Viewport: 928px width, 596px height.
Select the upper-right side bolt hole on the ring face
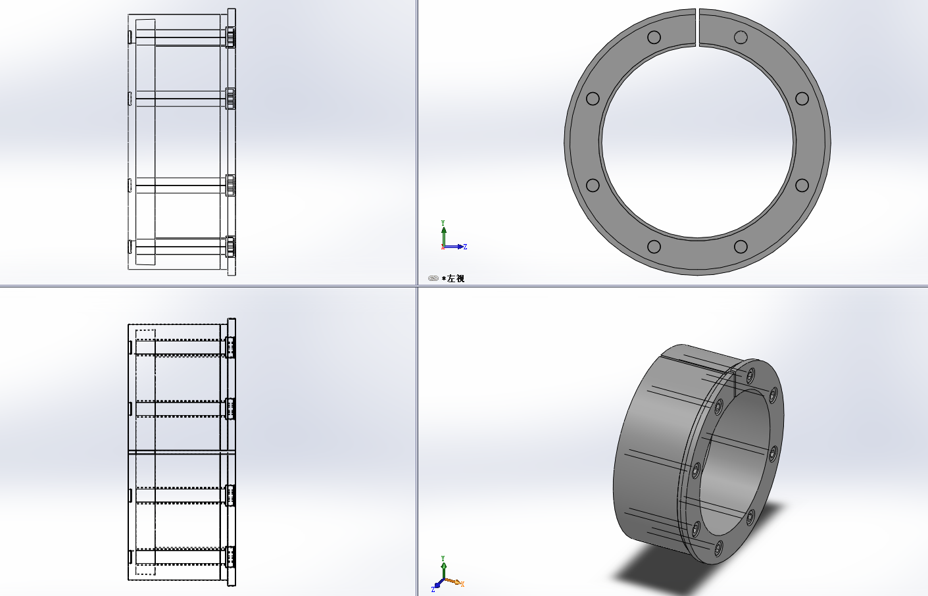[x=802, y=99]
